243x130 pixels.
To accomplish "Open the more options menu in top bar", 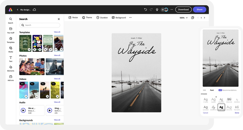I will pyautogui.click(x=172, y=10).
